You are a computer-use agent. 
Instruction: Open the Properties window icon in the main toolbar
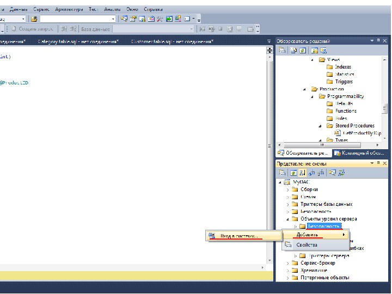click(x=133, y=19)
